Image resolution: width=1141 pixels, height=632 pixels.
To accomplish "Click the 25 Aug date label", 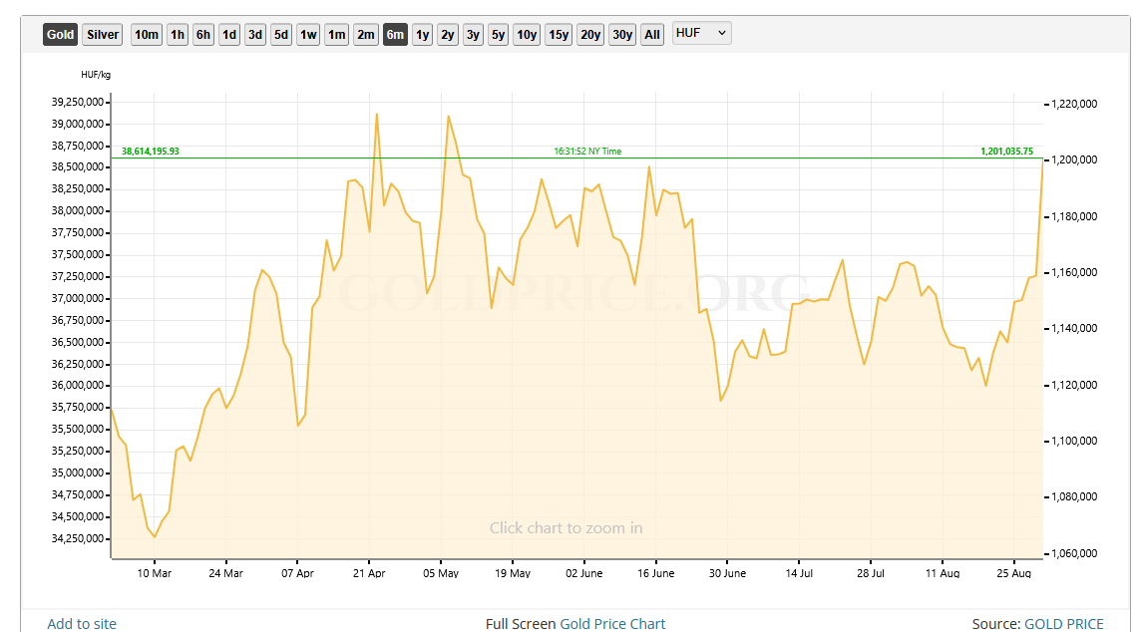I will coord(1013,573).
